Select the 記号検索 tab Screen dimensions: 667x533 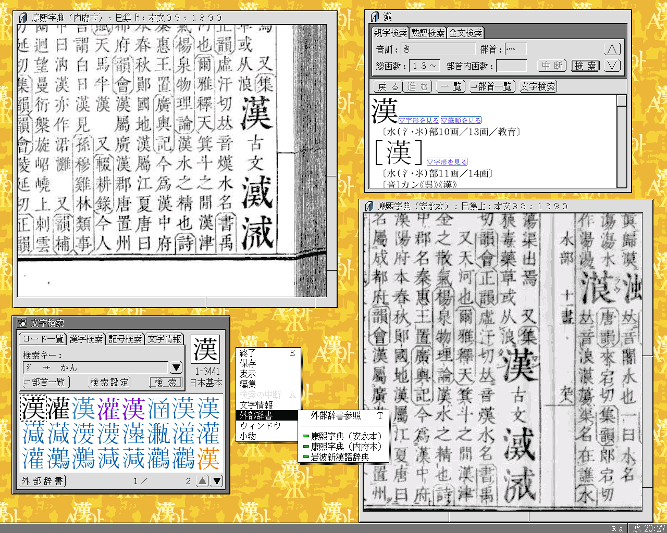[x=125, y=339]
